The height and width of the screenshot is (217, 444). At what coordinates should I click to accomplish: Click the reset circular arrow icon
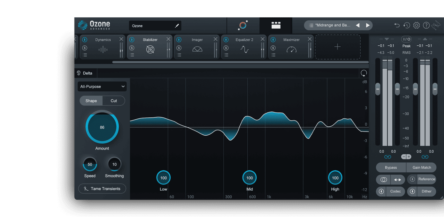point(364,73)
